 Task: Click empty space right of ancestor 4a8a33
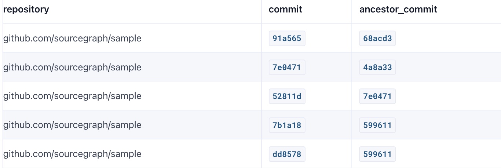pos(447,67)
